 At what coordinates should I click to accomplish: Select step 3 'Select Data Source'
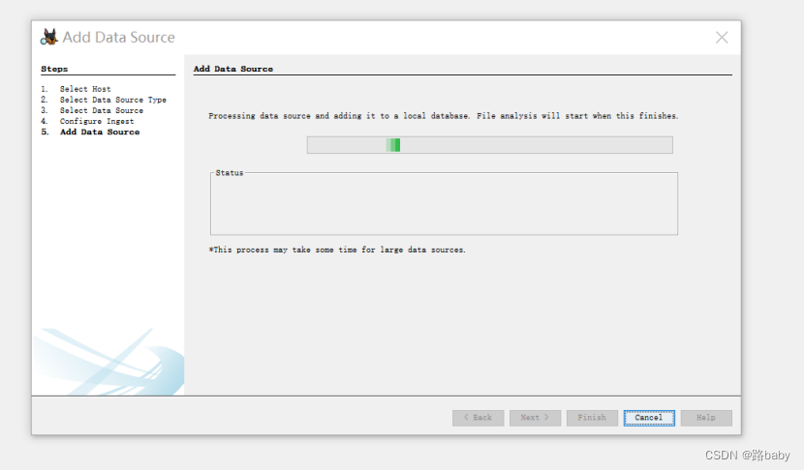[x=102, y=110]
